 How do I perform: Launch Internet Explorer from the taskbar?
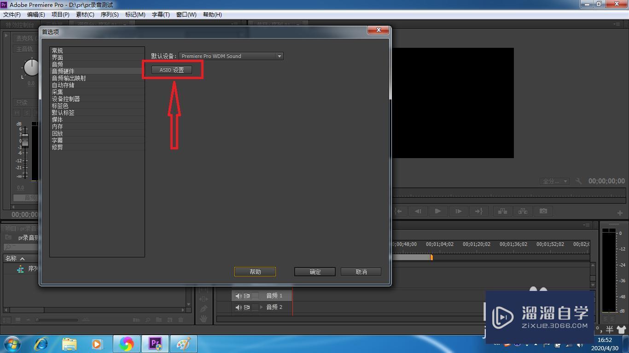click(41, 344)
